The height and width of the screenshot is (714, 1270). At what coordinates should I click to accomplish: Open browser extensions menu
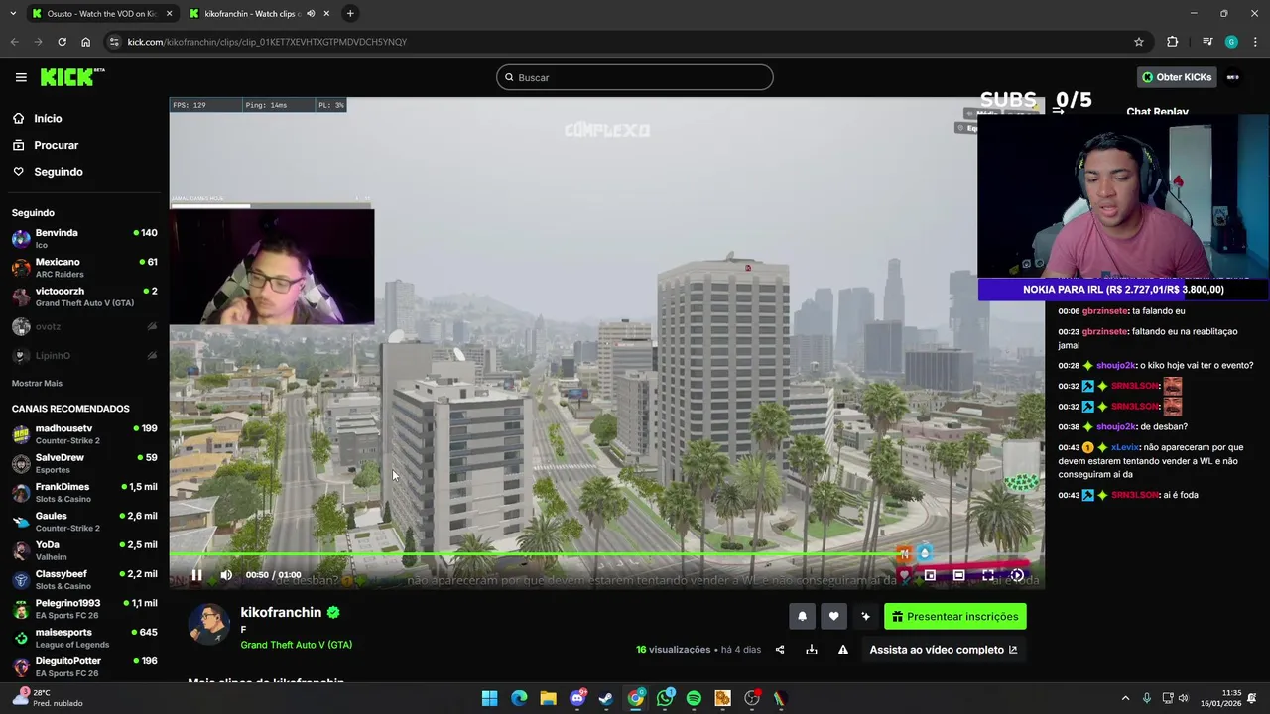[x=1173, y=42]
